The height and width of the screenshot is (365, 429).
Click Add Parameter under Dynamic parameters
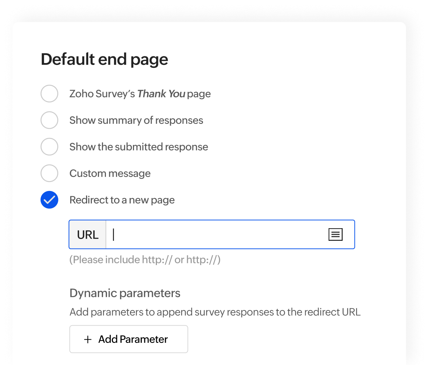128,339
